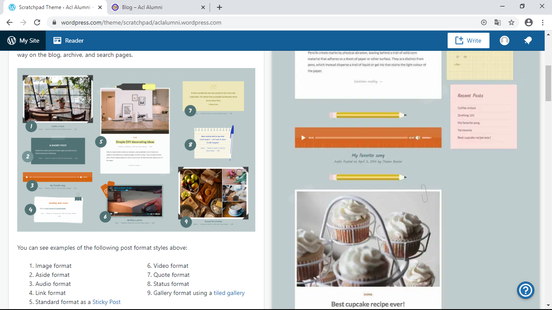Open the help question mark button

526,290
